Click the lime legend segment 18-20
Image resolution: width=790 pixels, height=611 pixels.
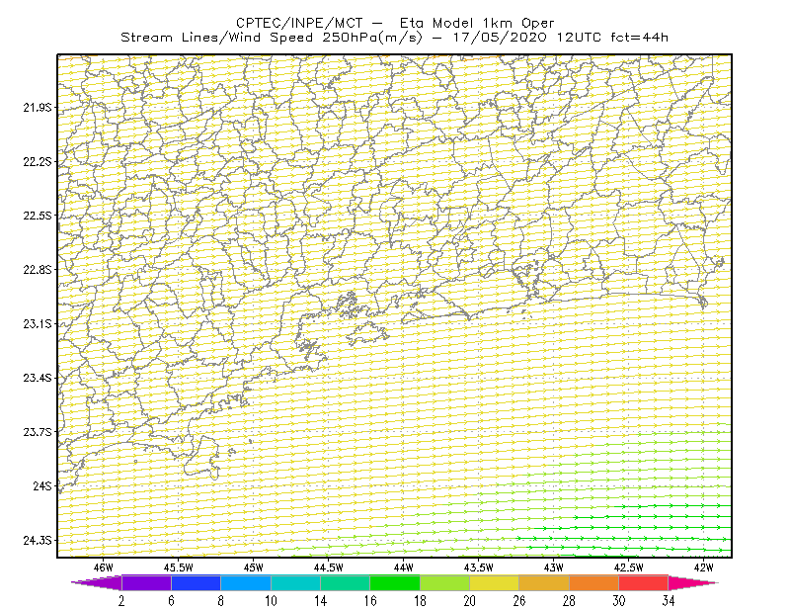(445, 582)
